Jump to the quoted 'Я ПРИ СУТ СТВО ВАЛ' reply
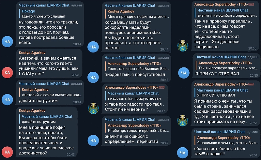Viewport: 261px width, 160px height. (x=226, y=93)
